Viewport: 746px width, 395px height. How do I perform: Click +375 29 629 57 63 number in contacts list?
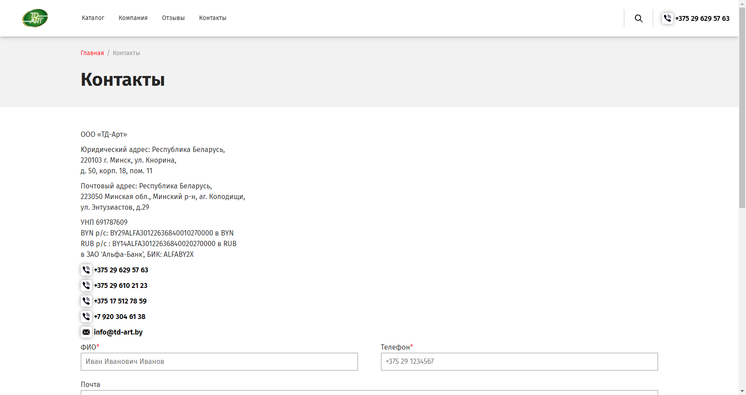[x=121, y=270]
